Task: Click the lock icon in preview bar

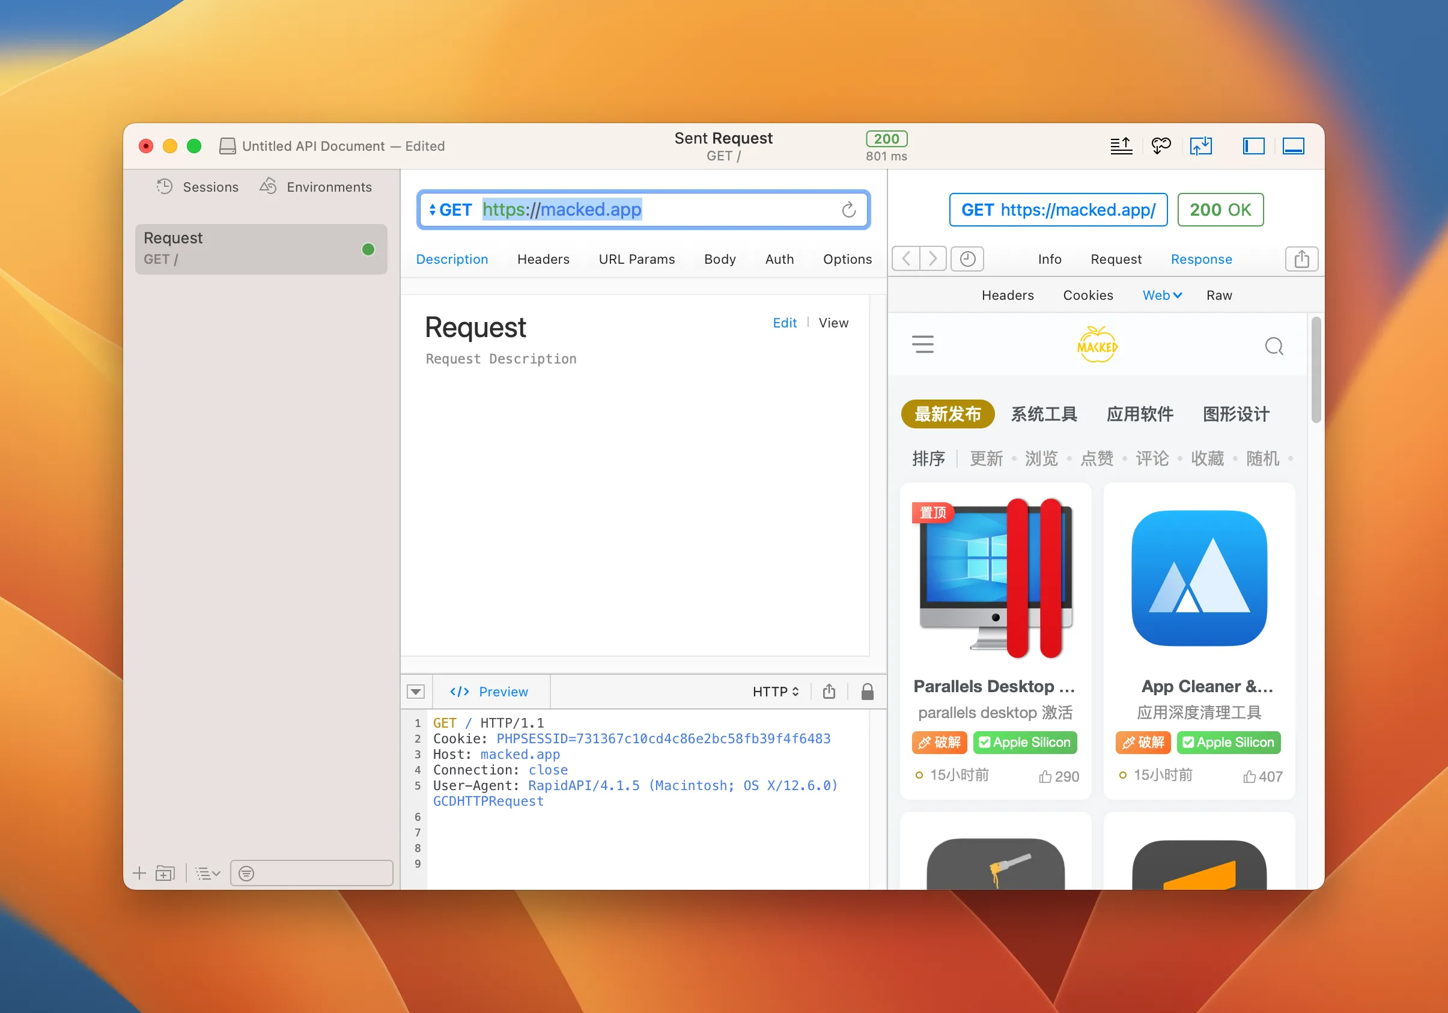Action: click(x=867, y=692)
